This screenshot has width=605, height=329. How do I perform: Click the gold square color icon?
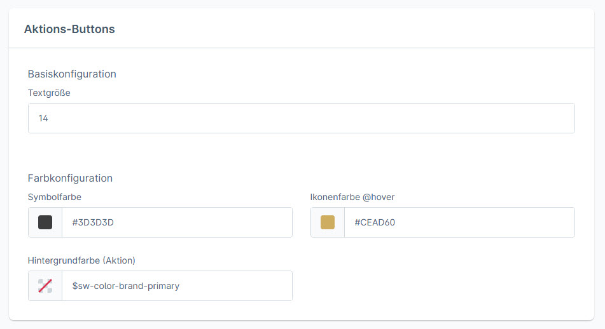point(328,222)
